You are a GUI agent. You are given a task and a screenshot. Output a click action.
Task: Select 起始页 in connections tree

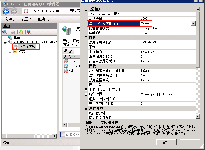[18, 38]
